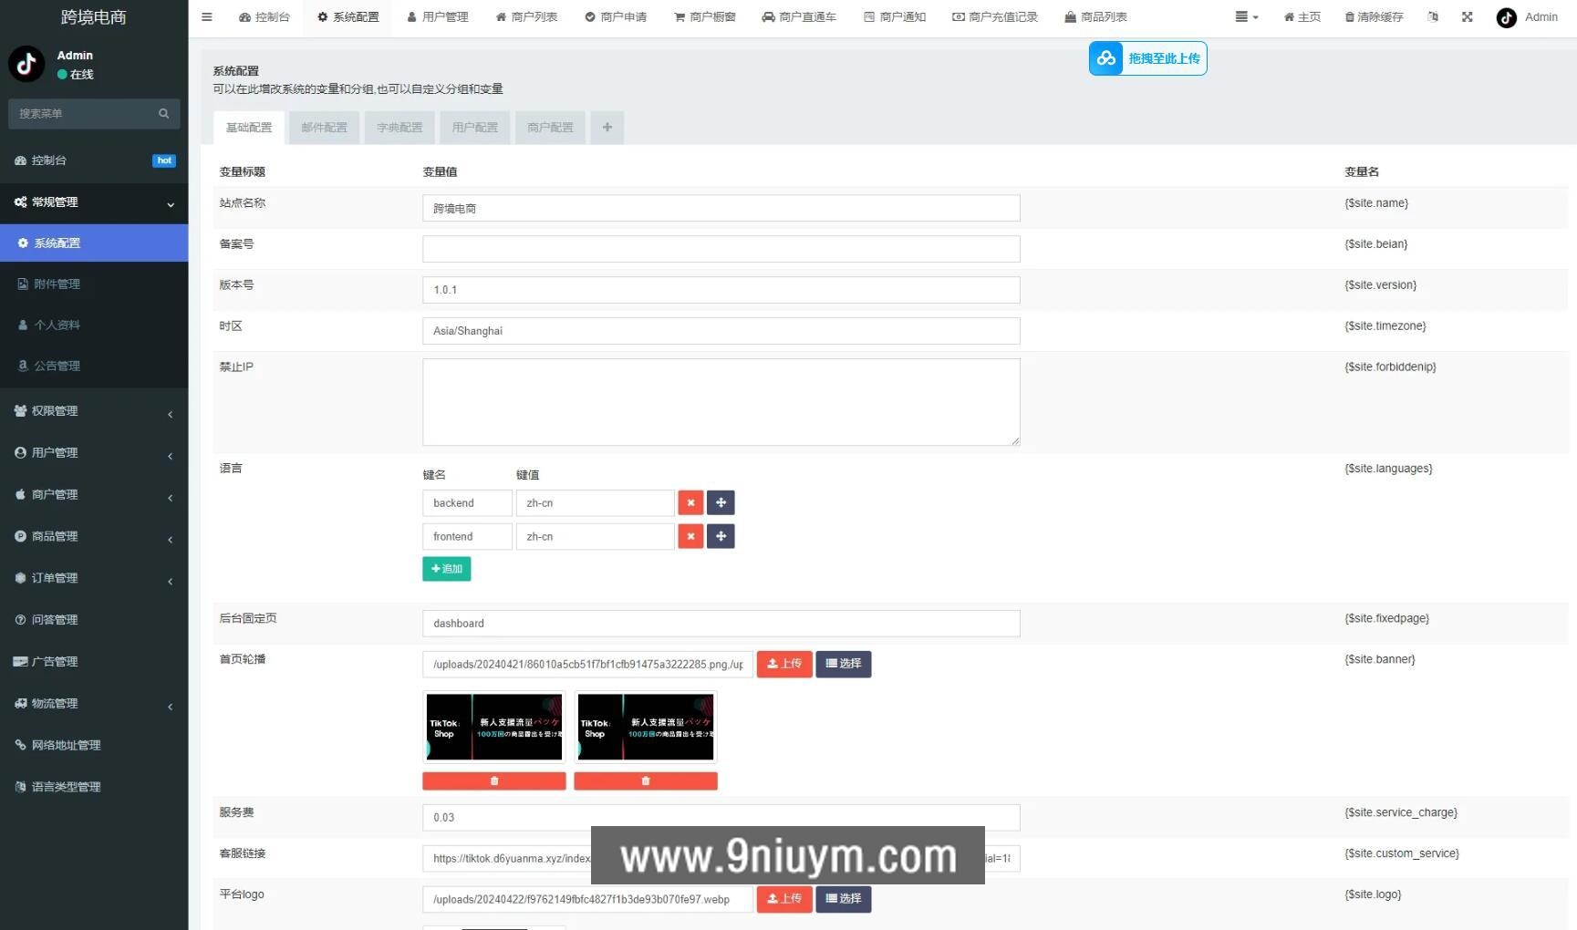Image resolution: width=1577 pixels, height=930 pixels.
Task: Open the list dropdown in top bar
Action: coord(1246,17)
